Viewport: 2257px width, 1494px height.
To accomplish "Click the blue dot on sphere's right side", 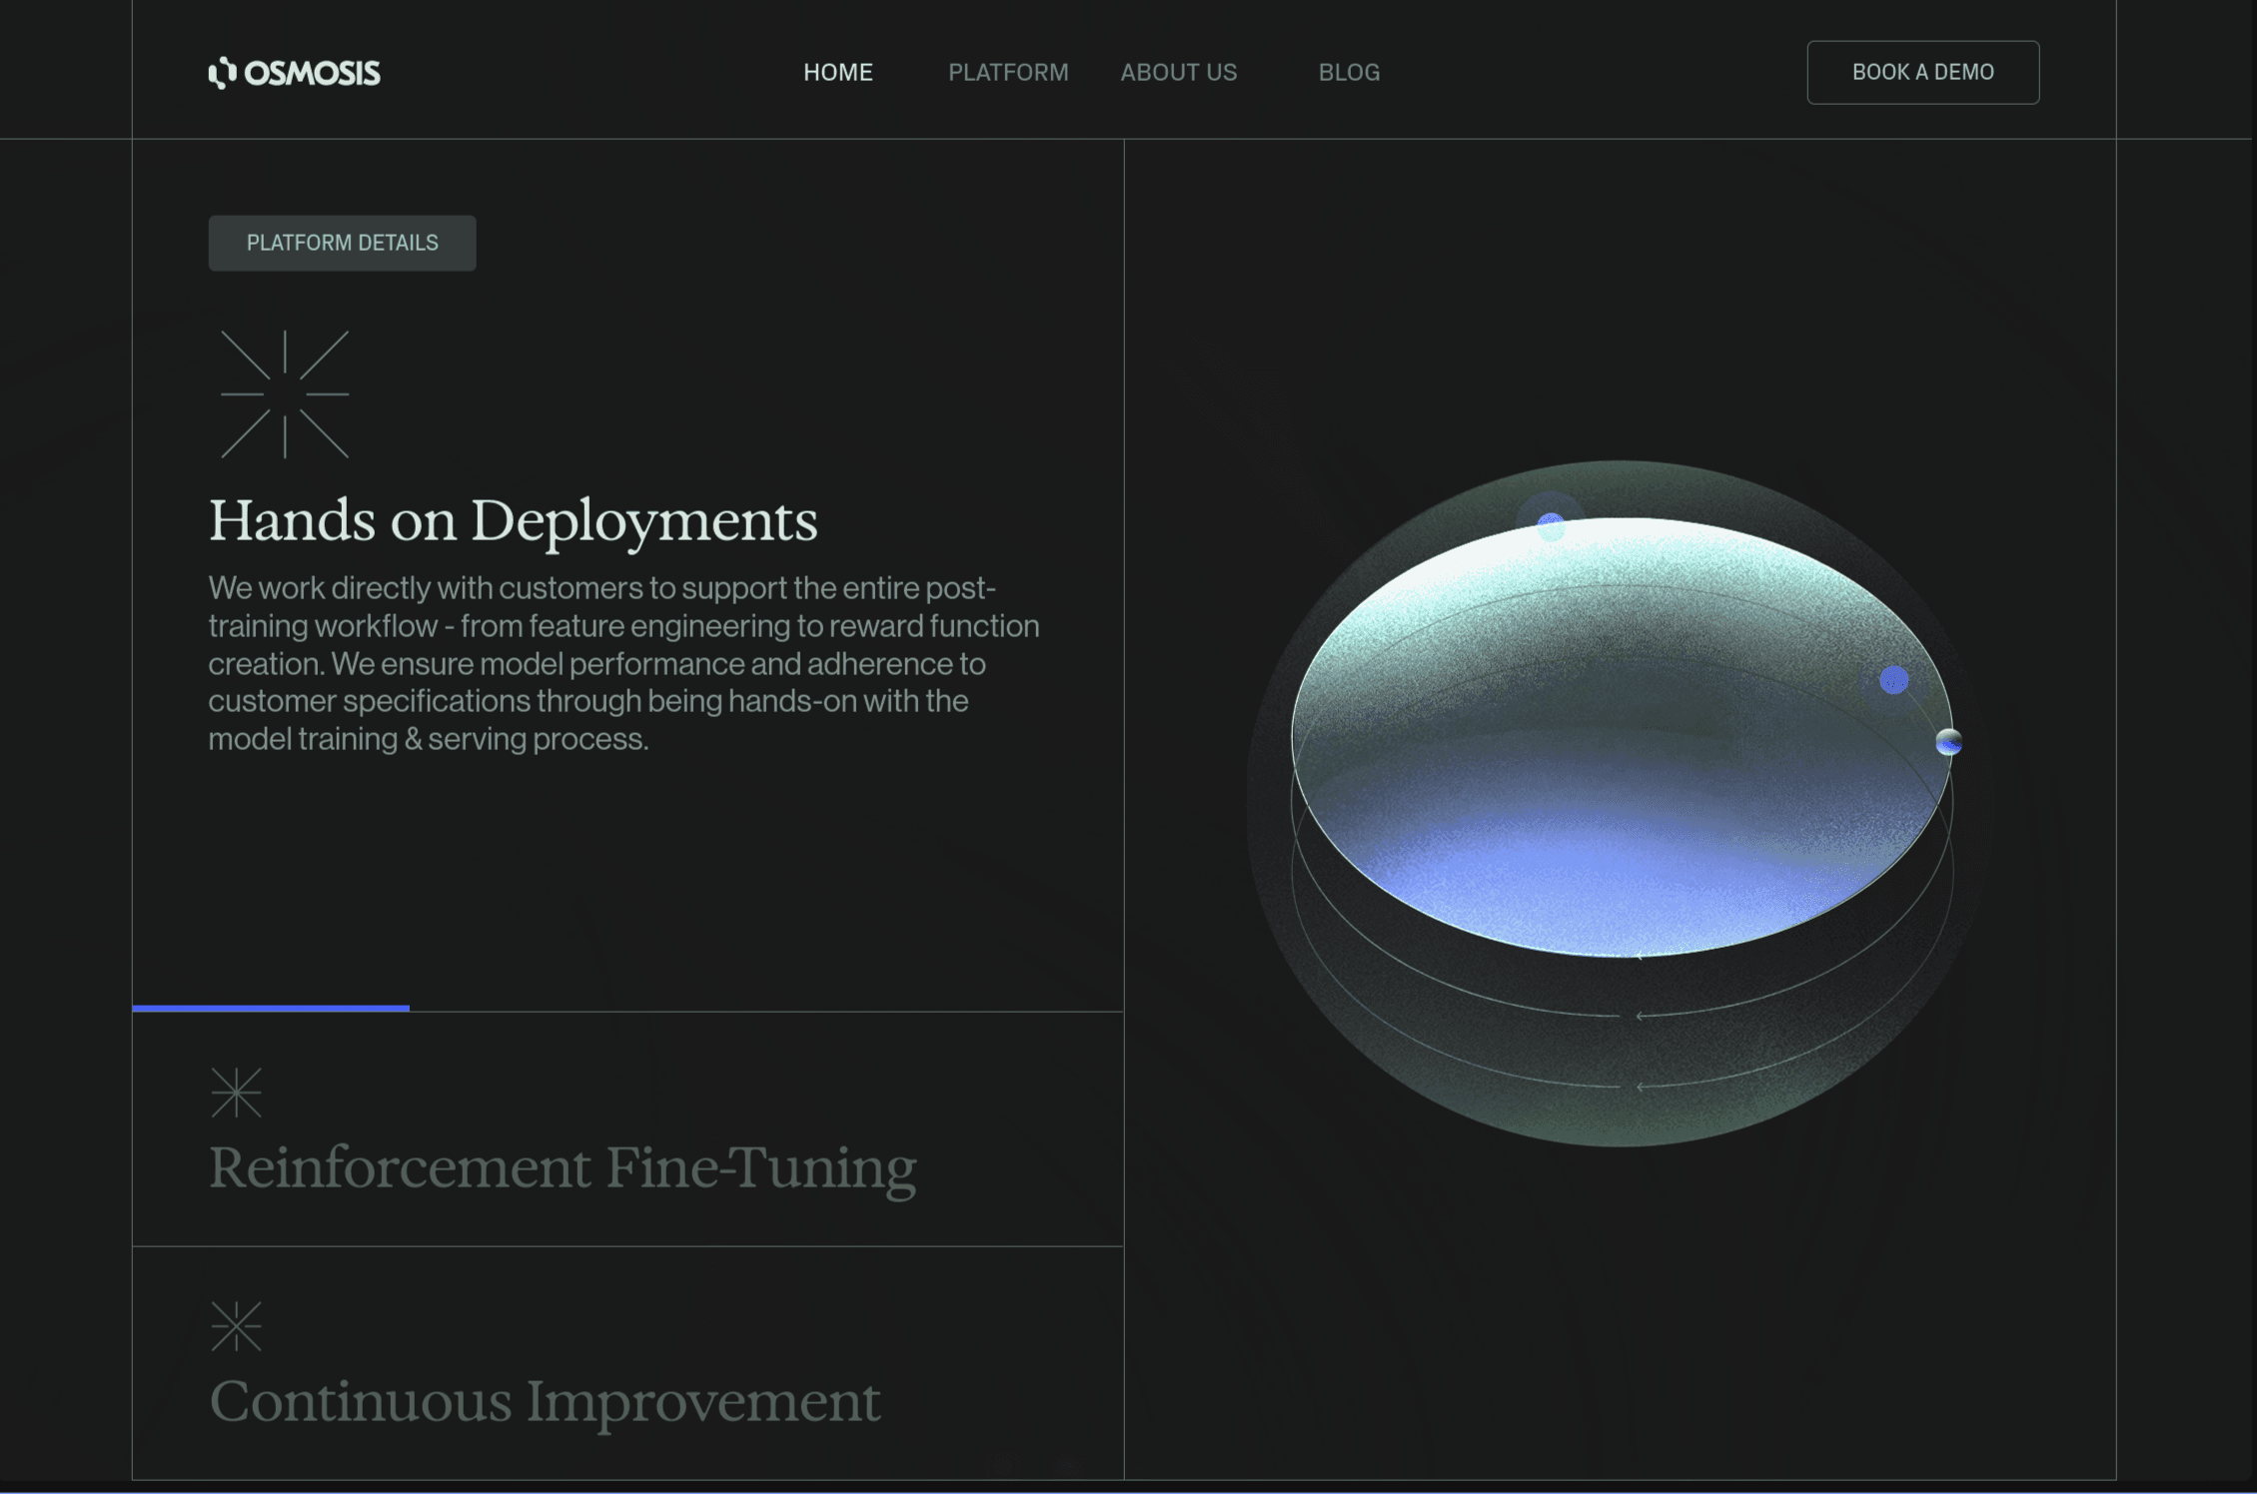I will click(1893, 680).
